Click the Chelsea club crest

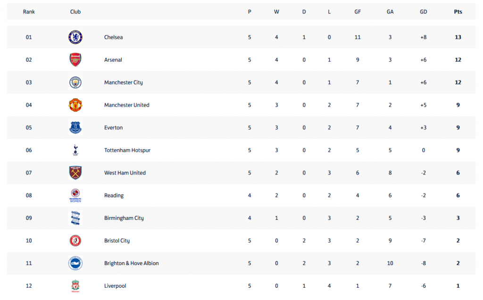click(x=75, y=37)
